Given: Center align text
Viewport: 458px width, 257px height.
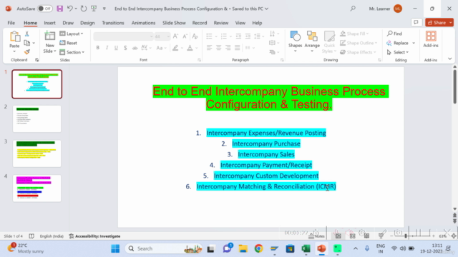Looking at the screenshot, I should pyautogui.click(x=218, y=48).
